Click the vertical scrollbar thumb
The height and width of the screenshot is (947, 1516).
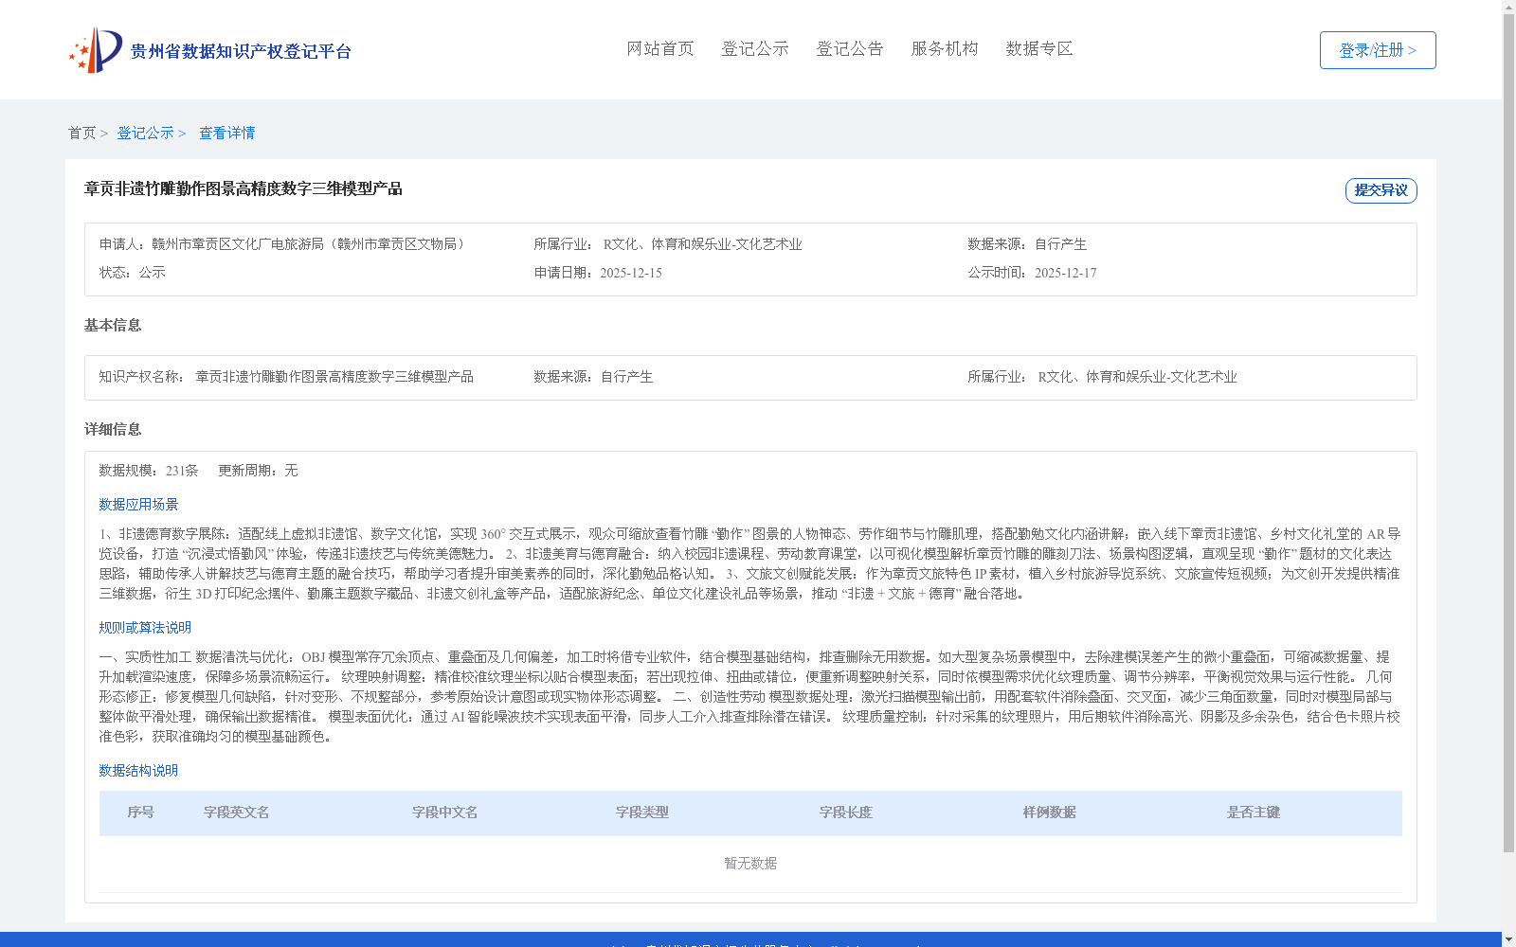point(1508,434)
